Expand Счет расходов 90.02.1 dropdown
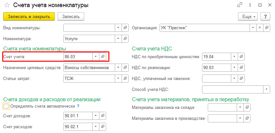 (96, 127)
